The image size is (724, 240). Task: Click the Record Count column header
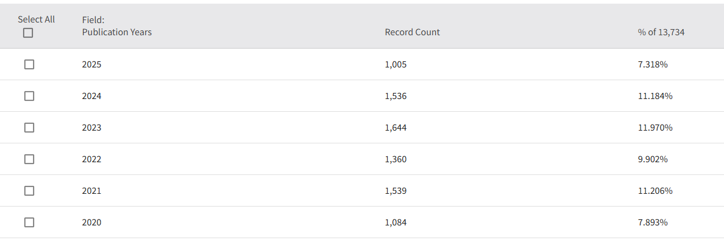413,32
